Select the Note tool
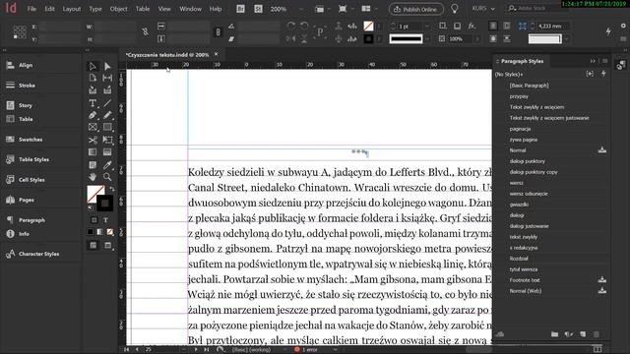Screen dimensions: 630x354 point(93,165)
